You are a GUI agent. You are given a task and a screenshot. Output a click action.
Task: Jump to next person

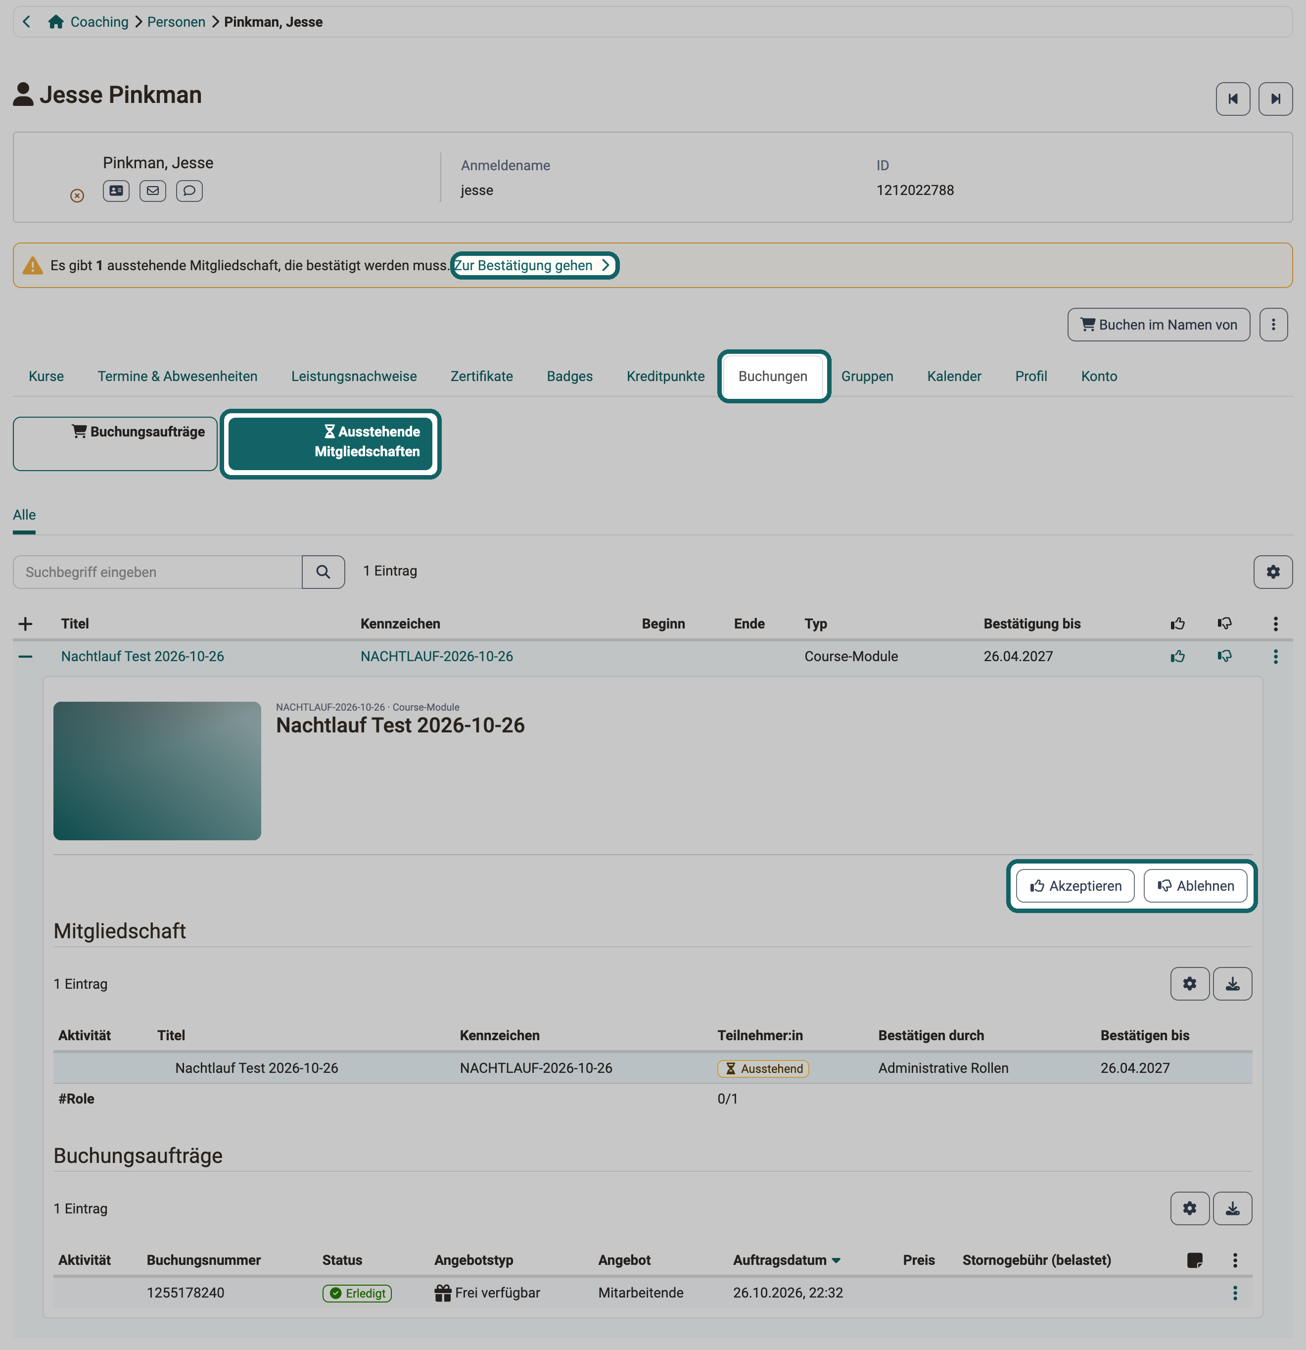[x=1275, y=98]
